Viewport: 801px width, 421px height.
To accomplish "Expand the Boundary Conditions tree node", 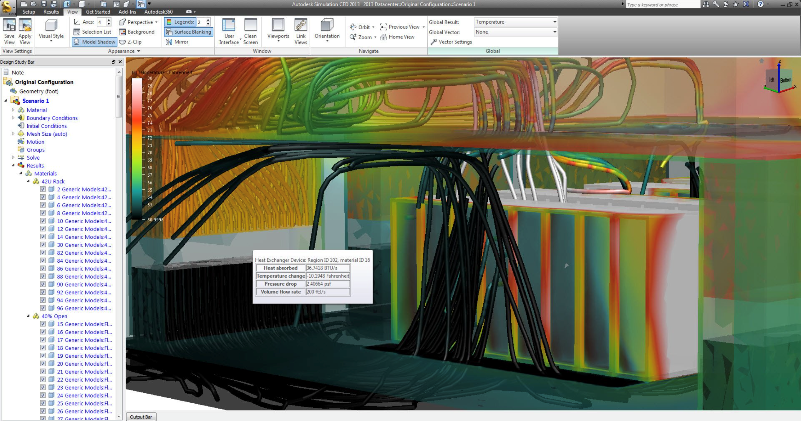I will point(13,118).
